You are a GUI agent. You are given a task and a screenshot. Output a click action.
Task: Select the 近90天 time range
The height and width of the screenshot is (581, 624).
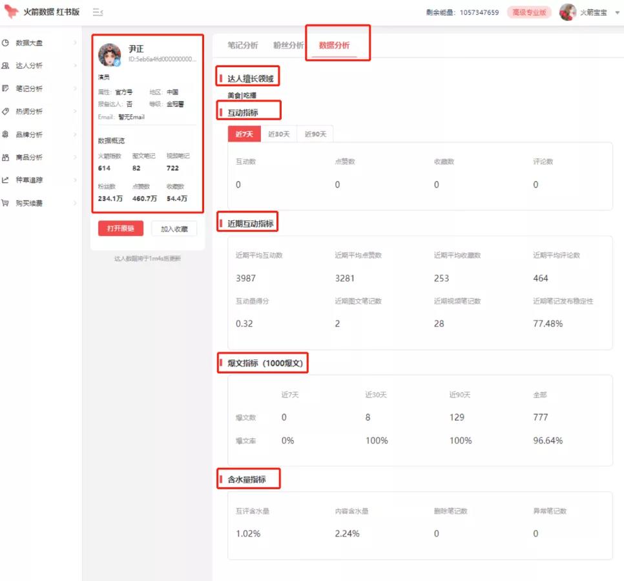[x=316, y=134]
